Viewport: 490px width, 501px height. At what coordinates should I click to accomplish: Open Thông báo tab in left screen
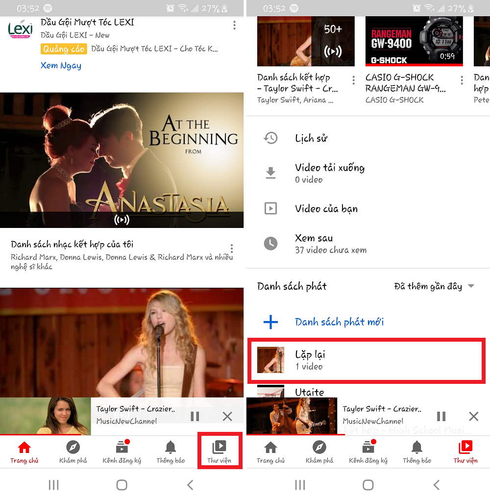(171, 452)
